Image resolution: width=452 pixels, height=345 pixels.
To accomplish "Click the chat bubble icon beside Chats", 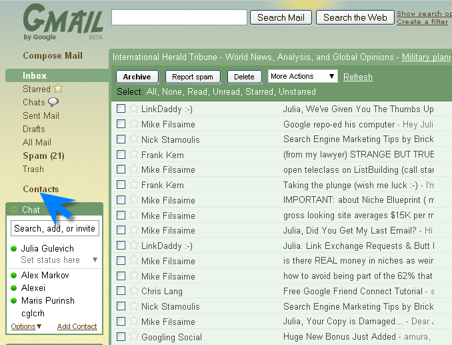I will pos(53,102).
